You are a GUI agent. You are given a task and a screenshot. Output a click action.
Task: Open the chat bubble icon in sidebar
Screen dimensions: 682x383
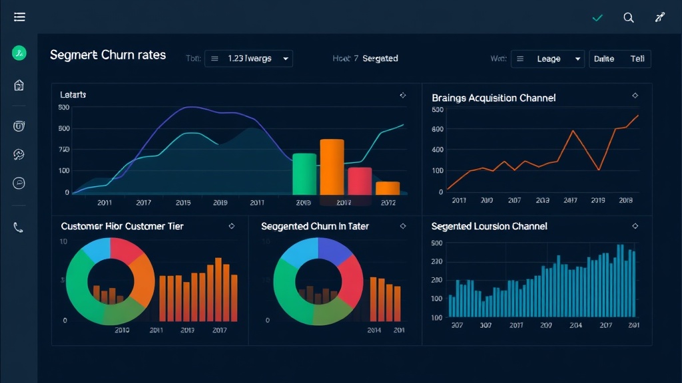pyautogui.click(x=19, y=184)
